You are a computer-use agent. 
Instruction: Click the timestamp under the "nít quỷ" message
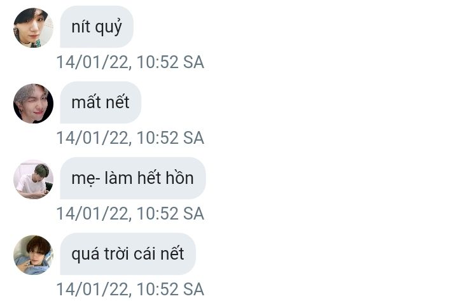click(130, 62)
